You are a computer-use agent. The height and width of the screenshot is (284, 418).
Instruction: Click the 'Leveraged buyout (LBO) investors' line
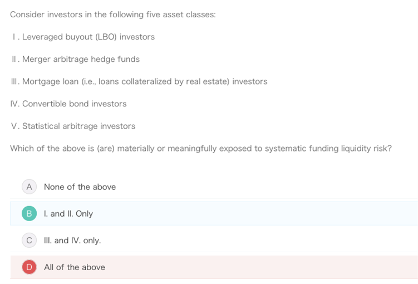coord(83,37)
